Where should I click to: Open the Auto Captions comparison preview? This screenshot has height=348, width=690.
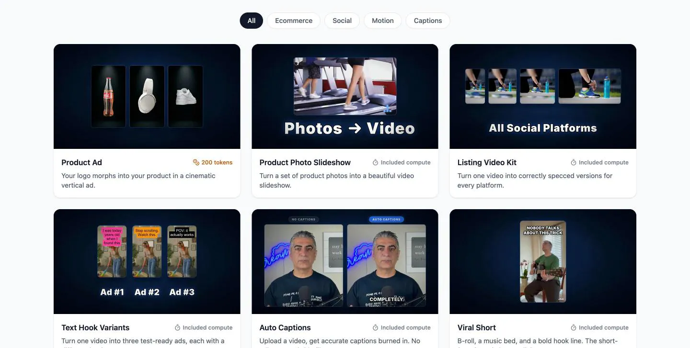tap(345, 261)
